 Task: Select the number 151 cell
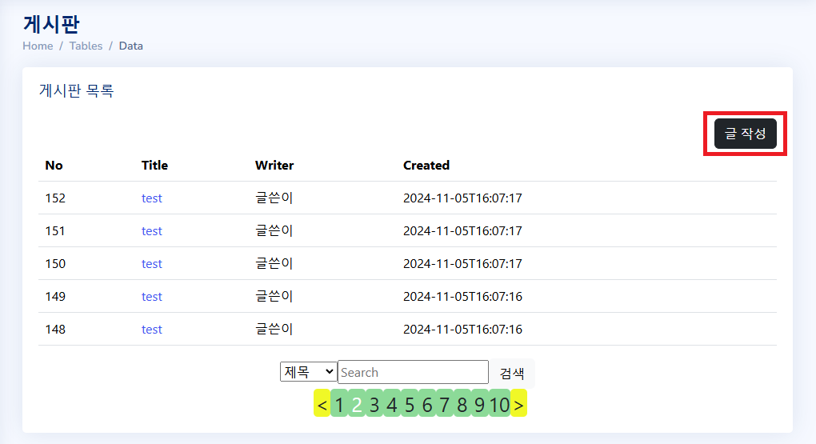[x=55, y=231]
